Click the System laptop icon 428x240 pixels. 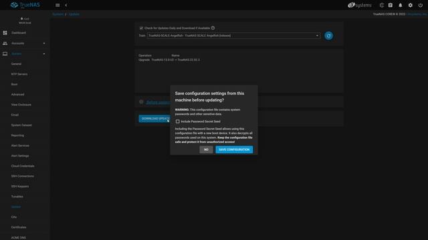pos(5,53)
